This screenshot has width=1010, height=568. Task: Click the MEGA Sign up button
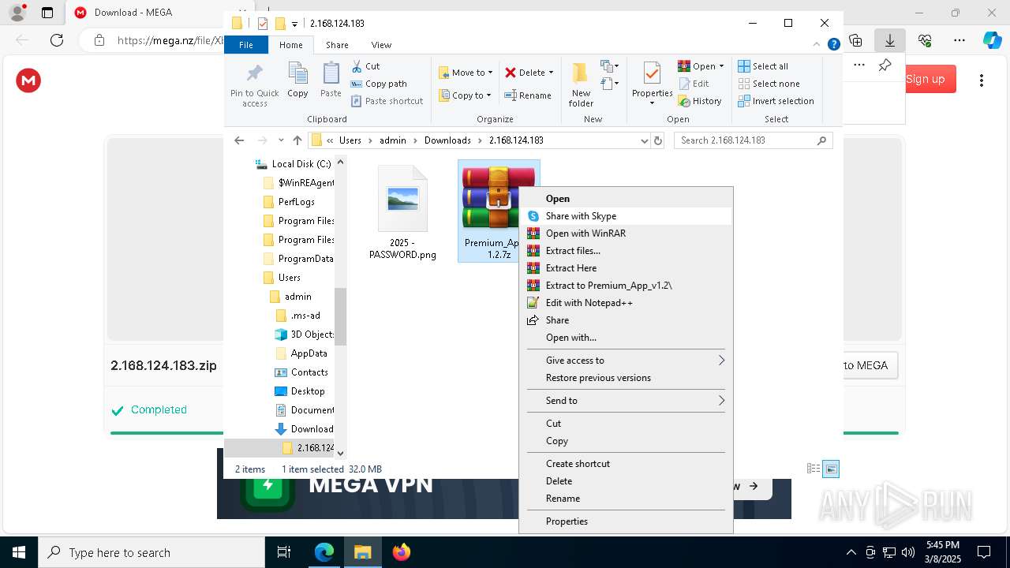click(926, 79)
